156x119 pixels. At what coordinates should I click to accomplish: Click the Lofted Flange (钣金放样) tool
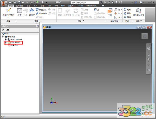41,10
